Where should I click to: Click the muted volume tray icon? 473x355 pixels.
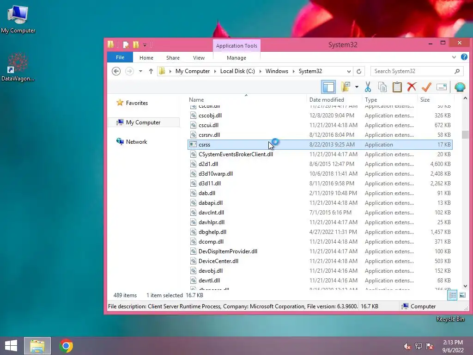click(407, 346)
